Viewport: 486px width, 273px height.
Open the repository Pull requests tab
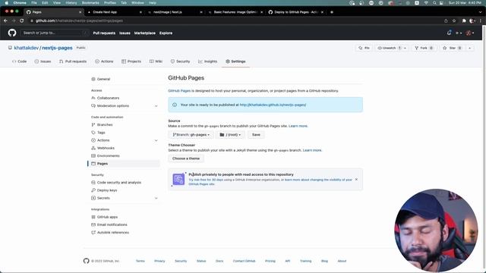coord(73,61)
